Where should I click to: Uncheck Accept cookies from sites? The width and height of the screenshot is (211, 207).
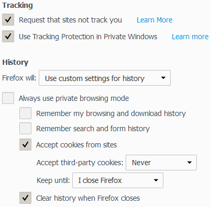click(25, 145)
